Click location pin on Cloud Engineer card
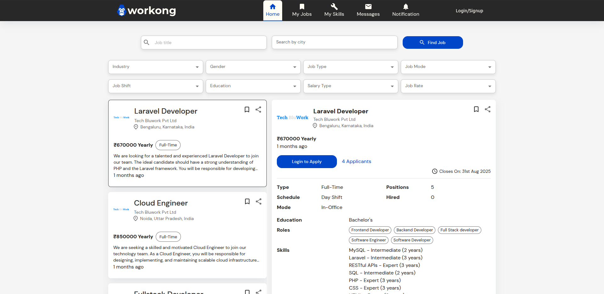The height and width of the screenshot is (294, 604). 136,218
